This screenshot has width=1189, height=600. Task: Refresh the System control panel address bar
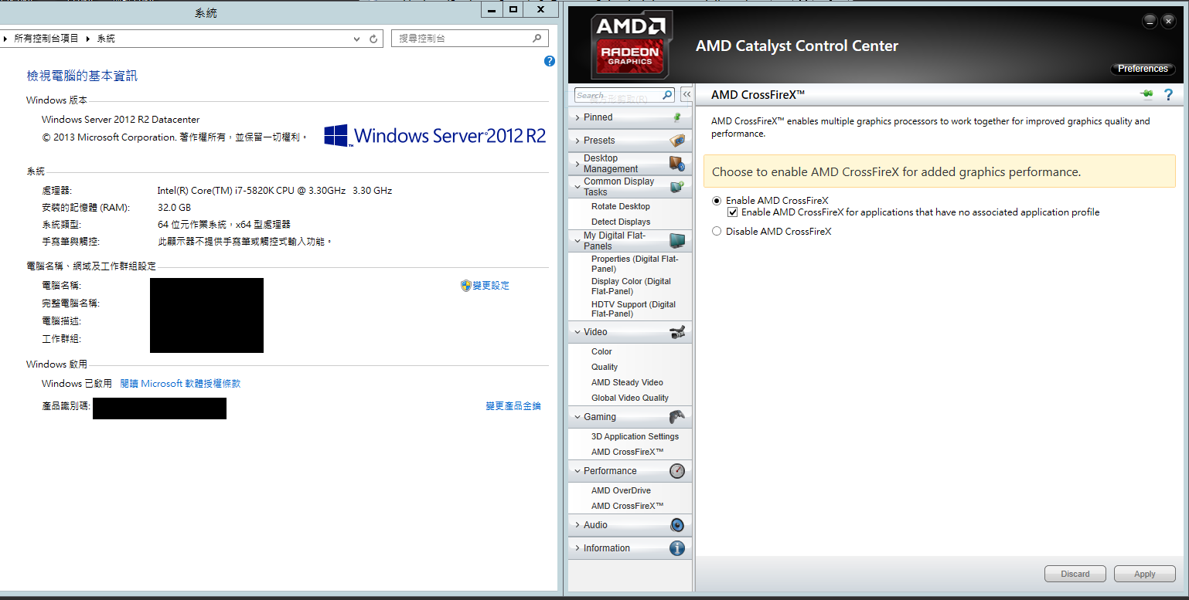pyautogui.click(x=373, y=39)
